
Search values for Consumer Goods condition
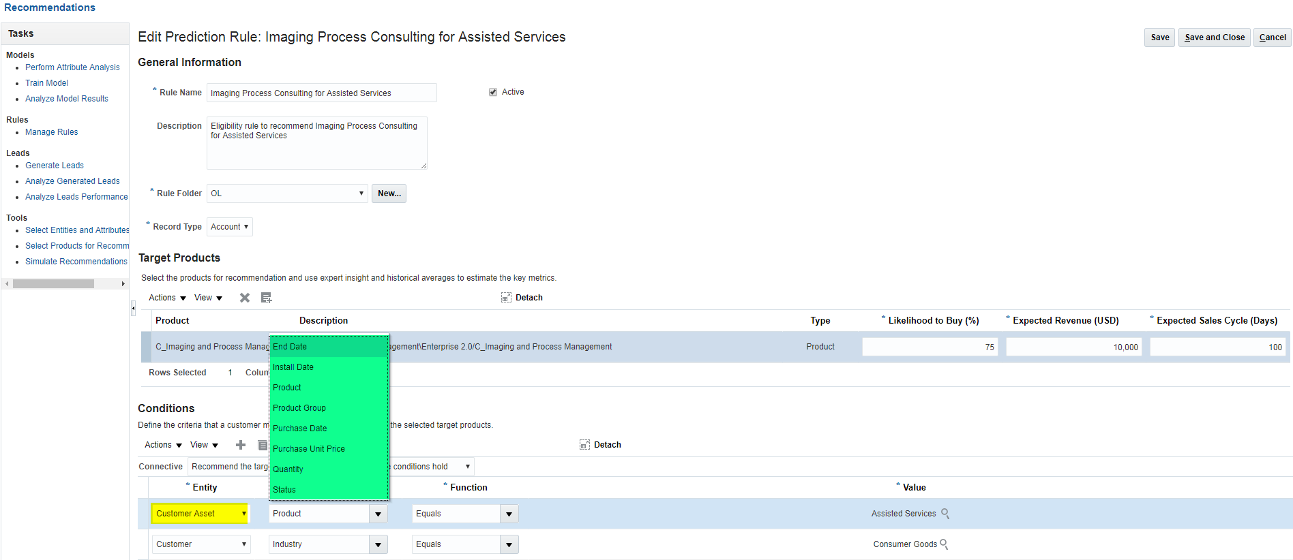(x=944, y=544)
